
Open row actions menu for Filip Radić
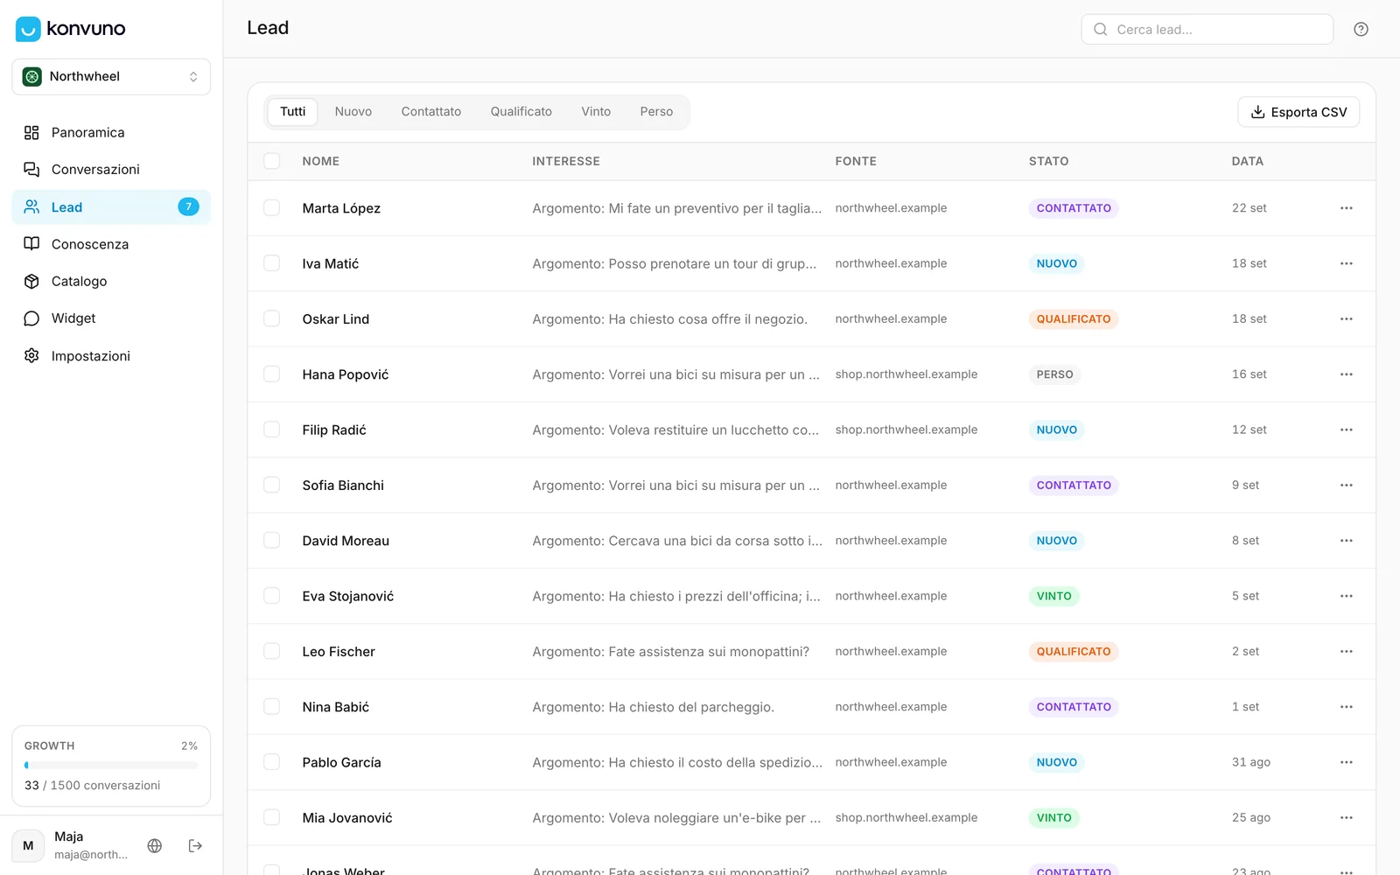click(1347, 430)
